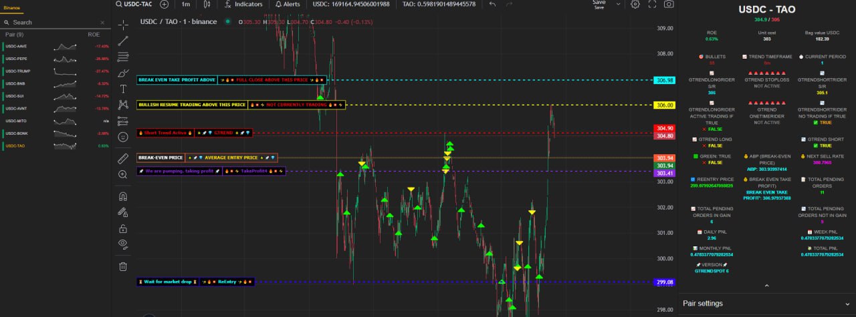Viewport: 856px width, 317px height.
Task: Enter fullscreen chart mode
Action: (652, 4)
